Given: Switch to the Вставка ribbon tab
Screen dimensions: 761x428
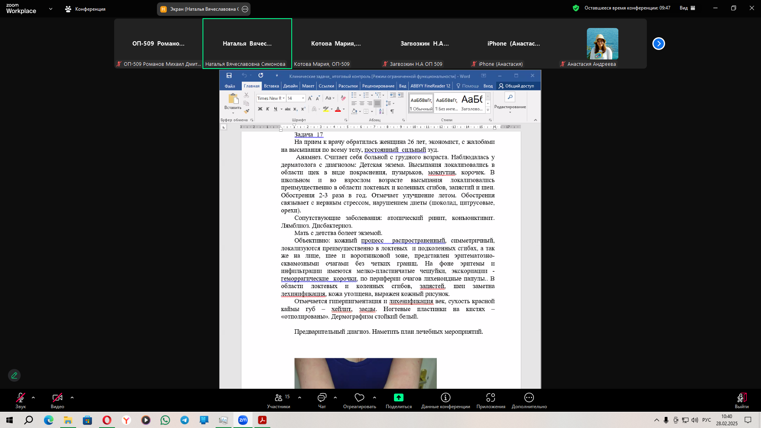Looking at the screenshot, I should pos(272,86).
